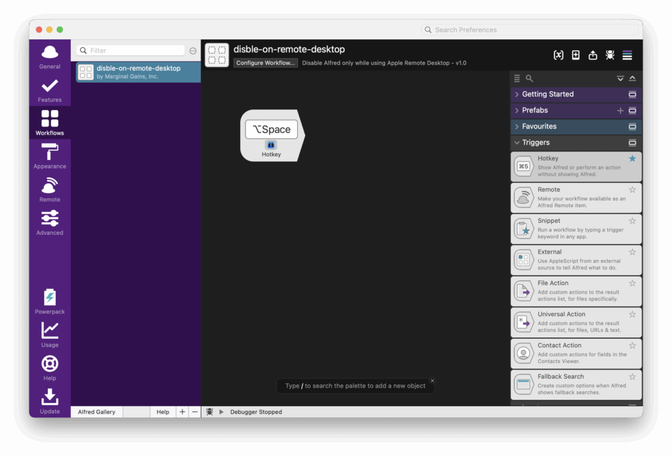Open the Alfred Gallery button
The height and width of the screenshot is (456, 672).
coord(96,412)
